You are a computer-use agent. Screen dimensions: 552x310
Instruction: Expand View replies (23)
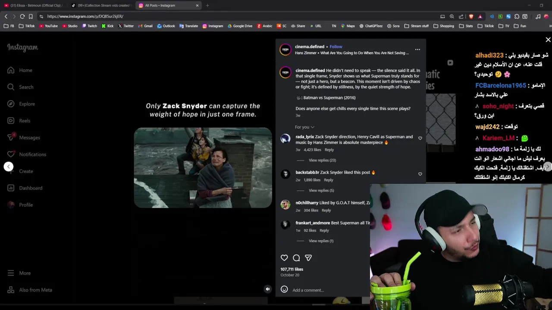322,160
